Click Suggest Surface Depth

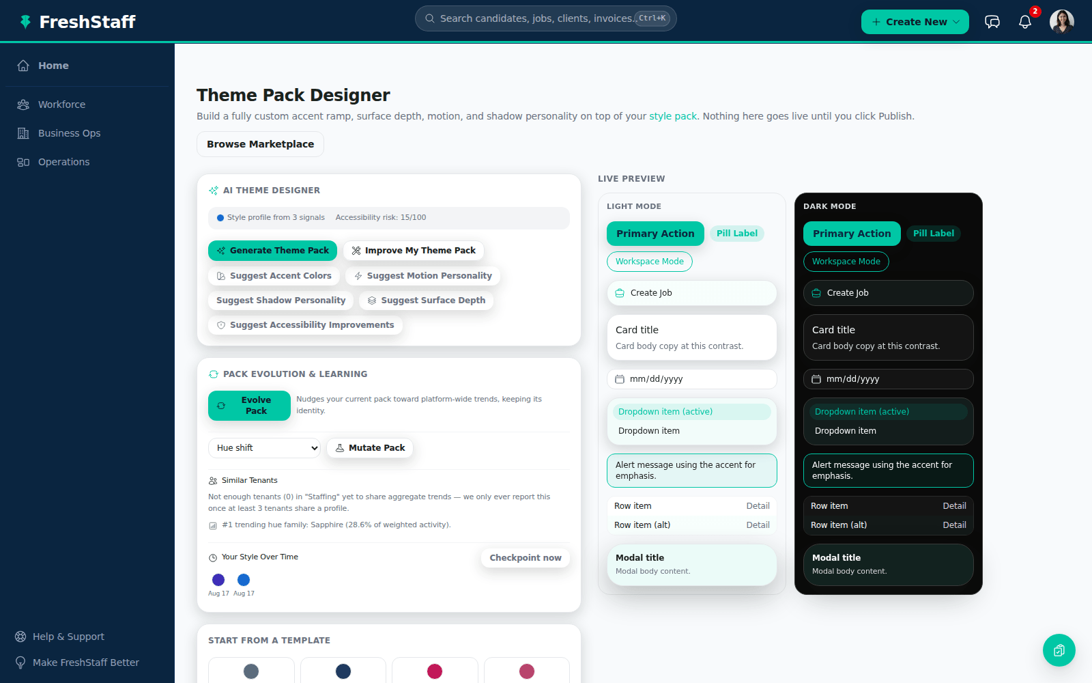(x=426, y=301)
